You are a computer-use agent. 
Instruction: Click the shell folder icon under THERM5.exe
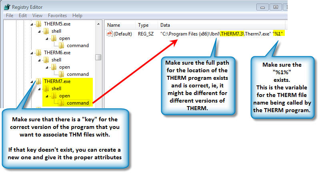(46, 31)
